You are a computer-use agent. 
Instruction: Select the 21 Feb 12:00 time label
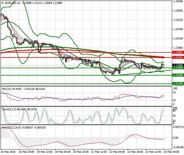click(x=99, y=152)
